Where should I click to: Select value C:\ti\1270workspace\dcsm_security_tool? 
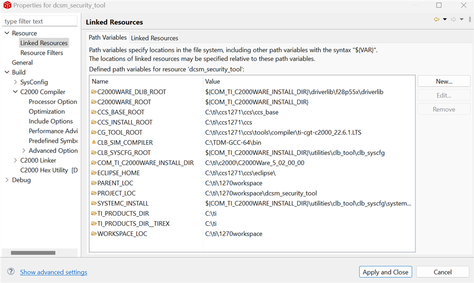pos(261,193)
